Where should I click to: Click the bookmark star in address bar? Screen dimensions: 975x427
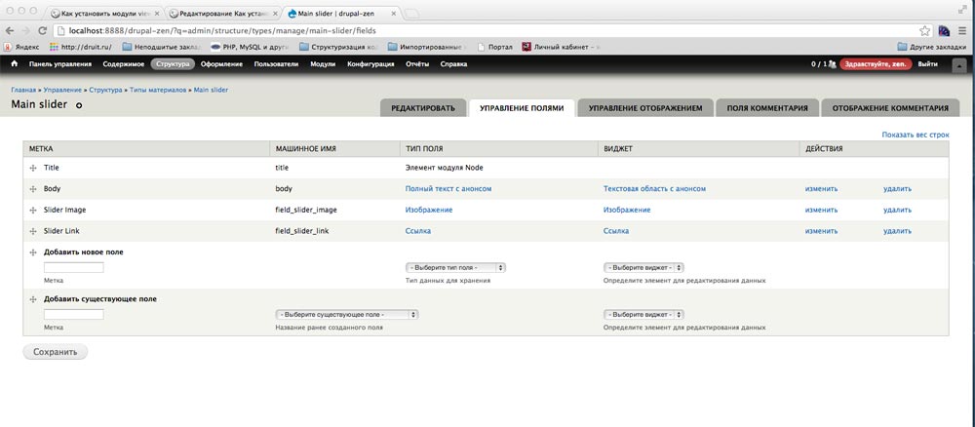click(x=924, y=30)
